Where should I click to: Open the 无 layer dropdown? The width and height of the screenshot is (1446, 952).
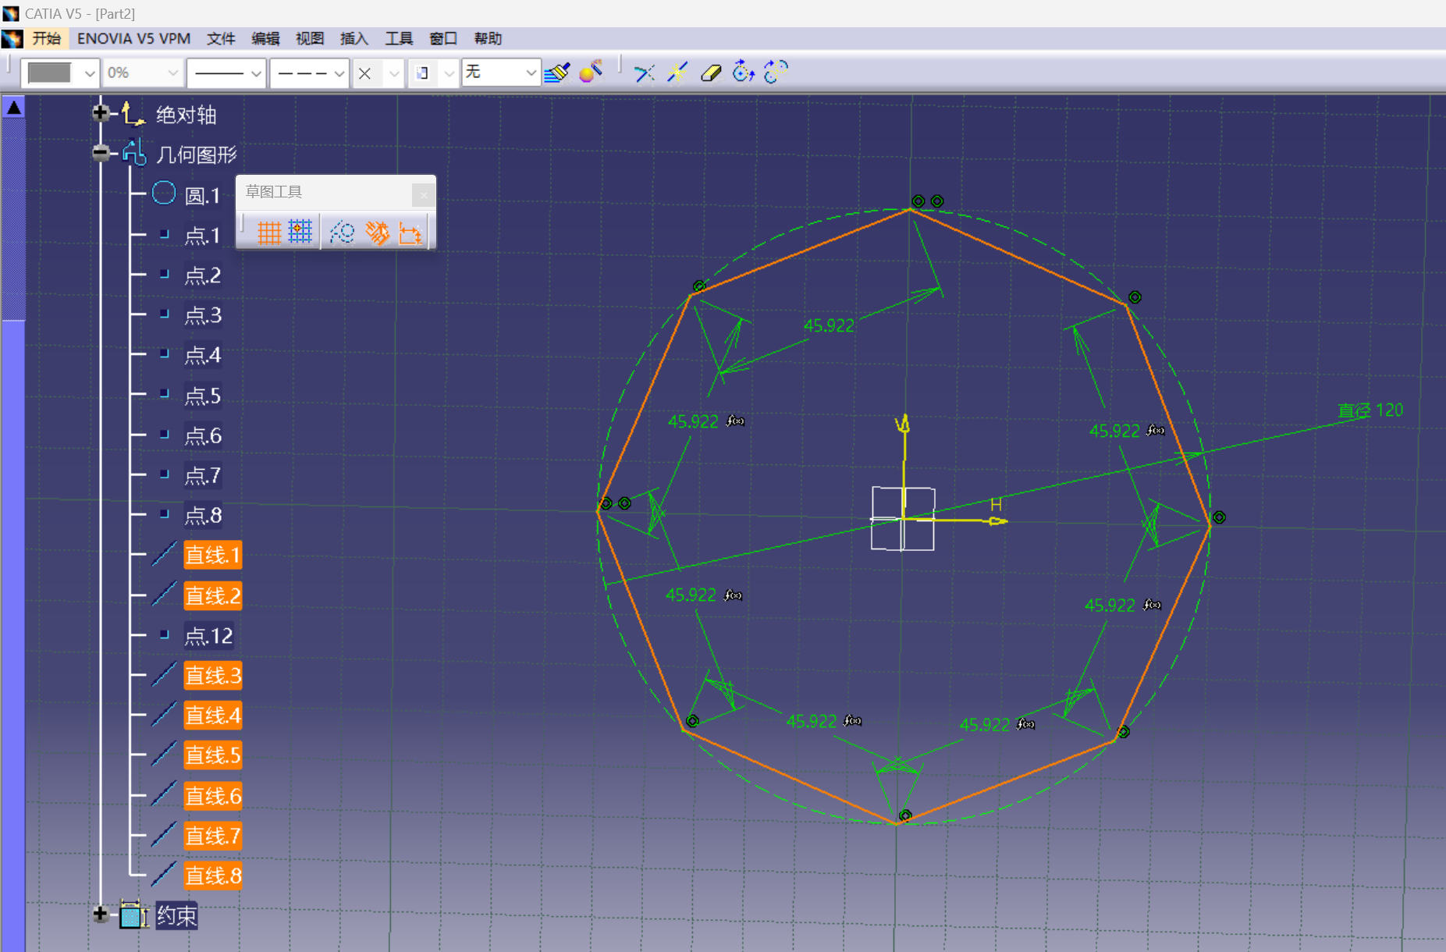point(531,73)
